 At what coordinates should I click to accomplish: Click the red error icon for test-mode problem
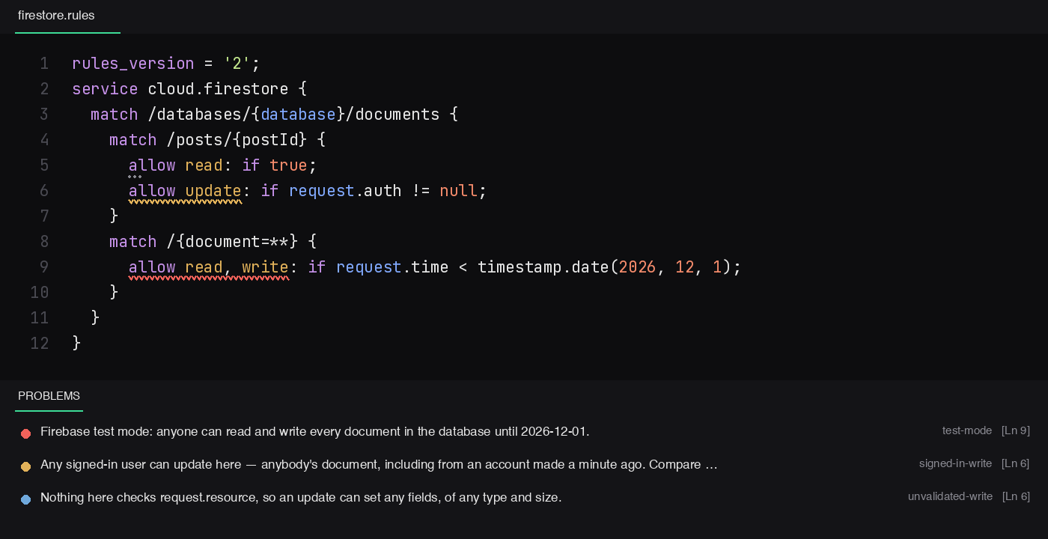25,433
